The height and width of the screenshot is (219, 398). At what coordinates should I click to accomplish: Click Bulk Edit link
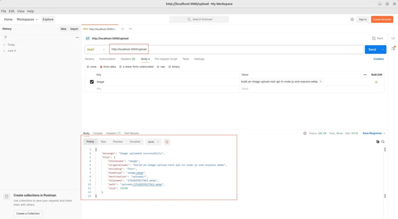pyautogui.click(x=377, y=75)
